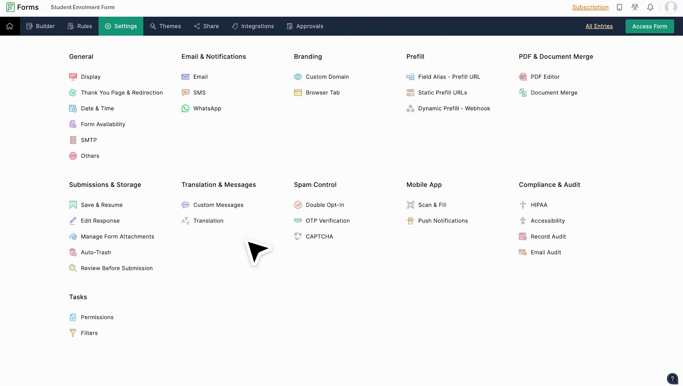Click the Auto-Trash bin icon
Viewport: 683px width, 386px height.
(x=73, y=252)
